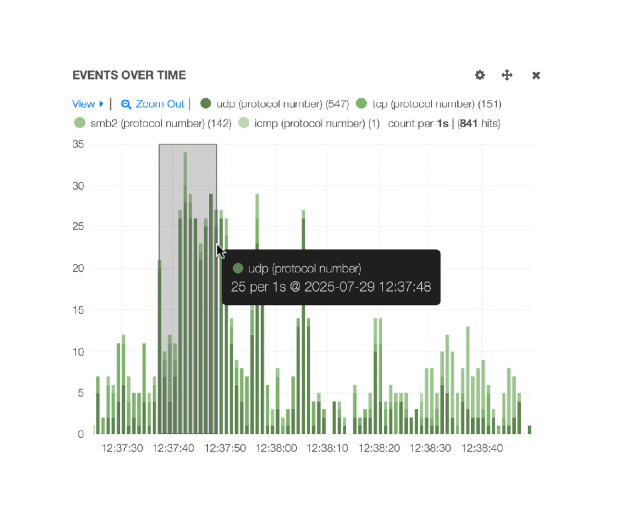Click the EVENTS OVER TIME panel title
Image resolution: width=617 pixels, height=511 pixels.
point(129,75)
